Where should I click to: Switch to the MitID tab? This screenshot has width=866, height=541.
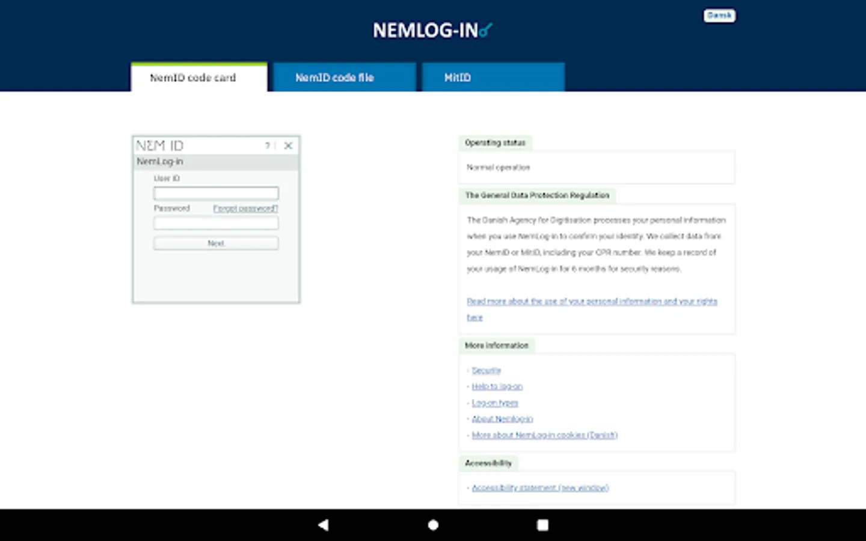pyautogui.click(x=493, y=77)
